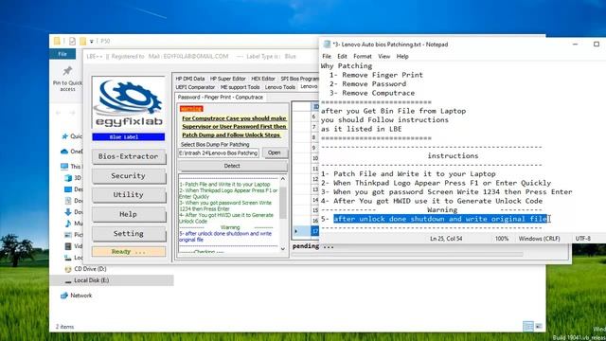
Task: Click the Network icon in File Explorer
Action: 64,296
